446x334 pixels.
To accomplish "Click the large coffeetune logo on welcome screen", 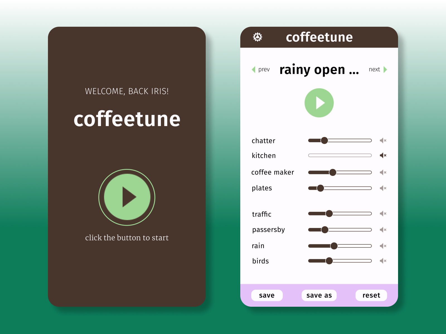I will (x=127, y=119).
